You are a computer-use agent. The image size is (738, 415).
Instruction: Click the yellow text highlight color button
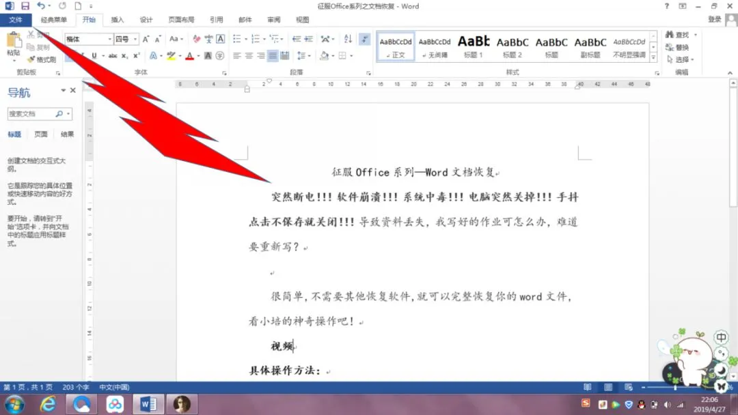(171, 56)
